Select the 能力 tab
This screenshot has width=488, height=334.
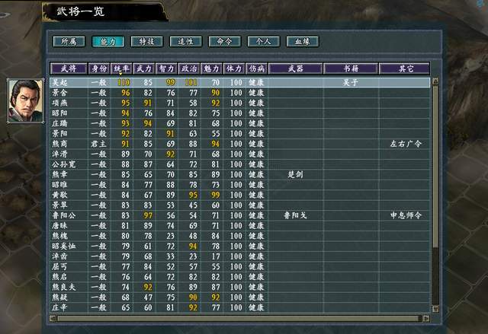coord(108,41)
